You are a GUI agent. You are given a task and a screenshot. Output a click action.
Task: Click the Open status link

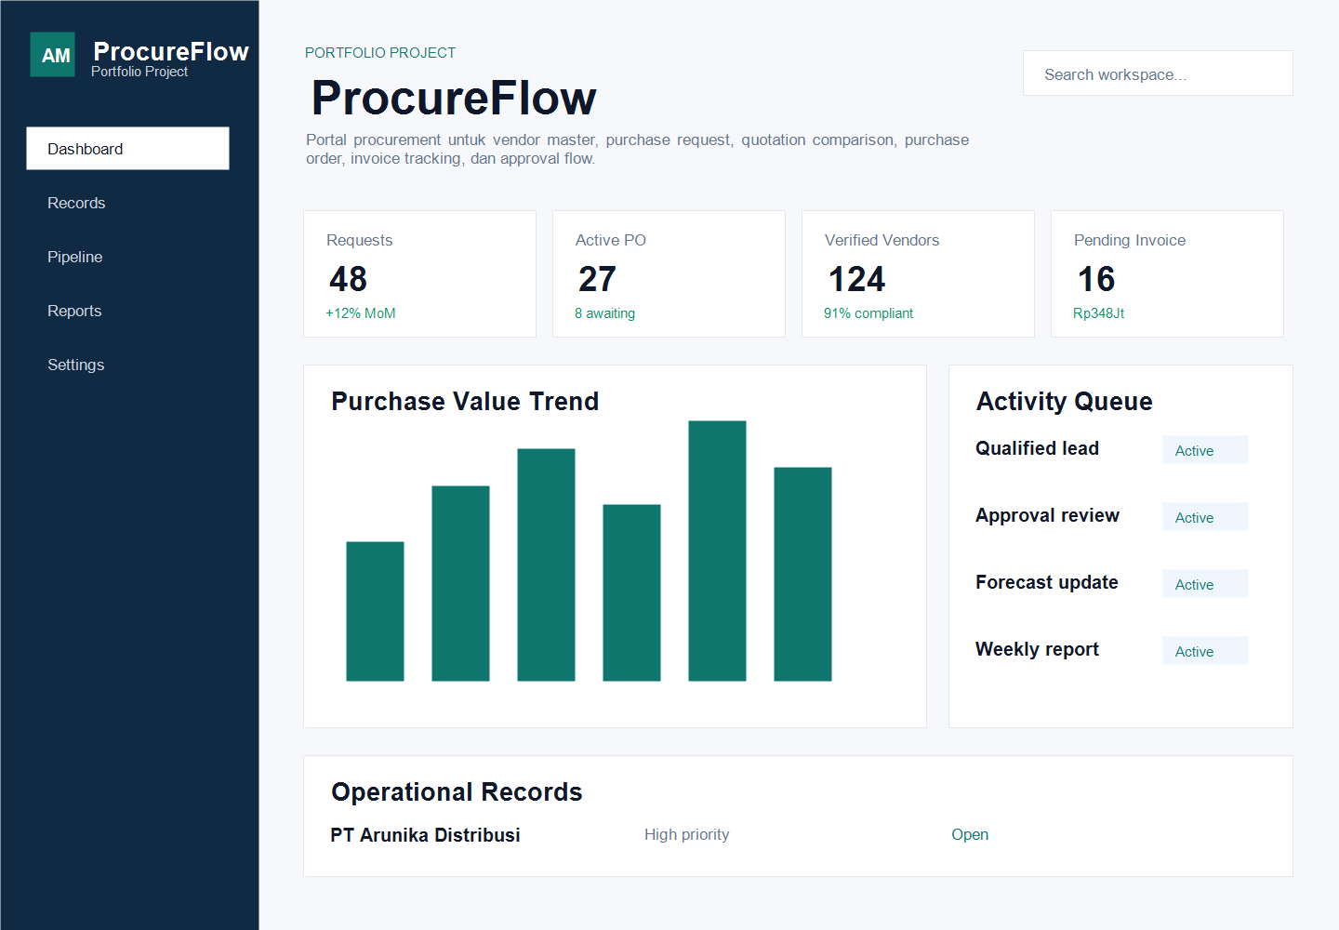(970, 834)
